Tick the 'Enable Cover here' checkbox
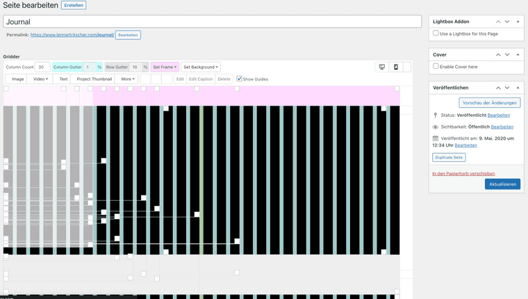 coord(436,66)
